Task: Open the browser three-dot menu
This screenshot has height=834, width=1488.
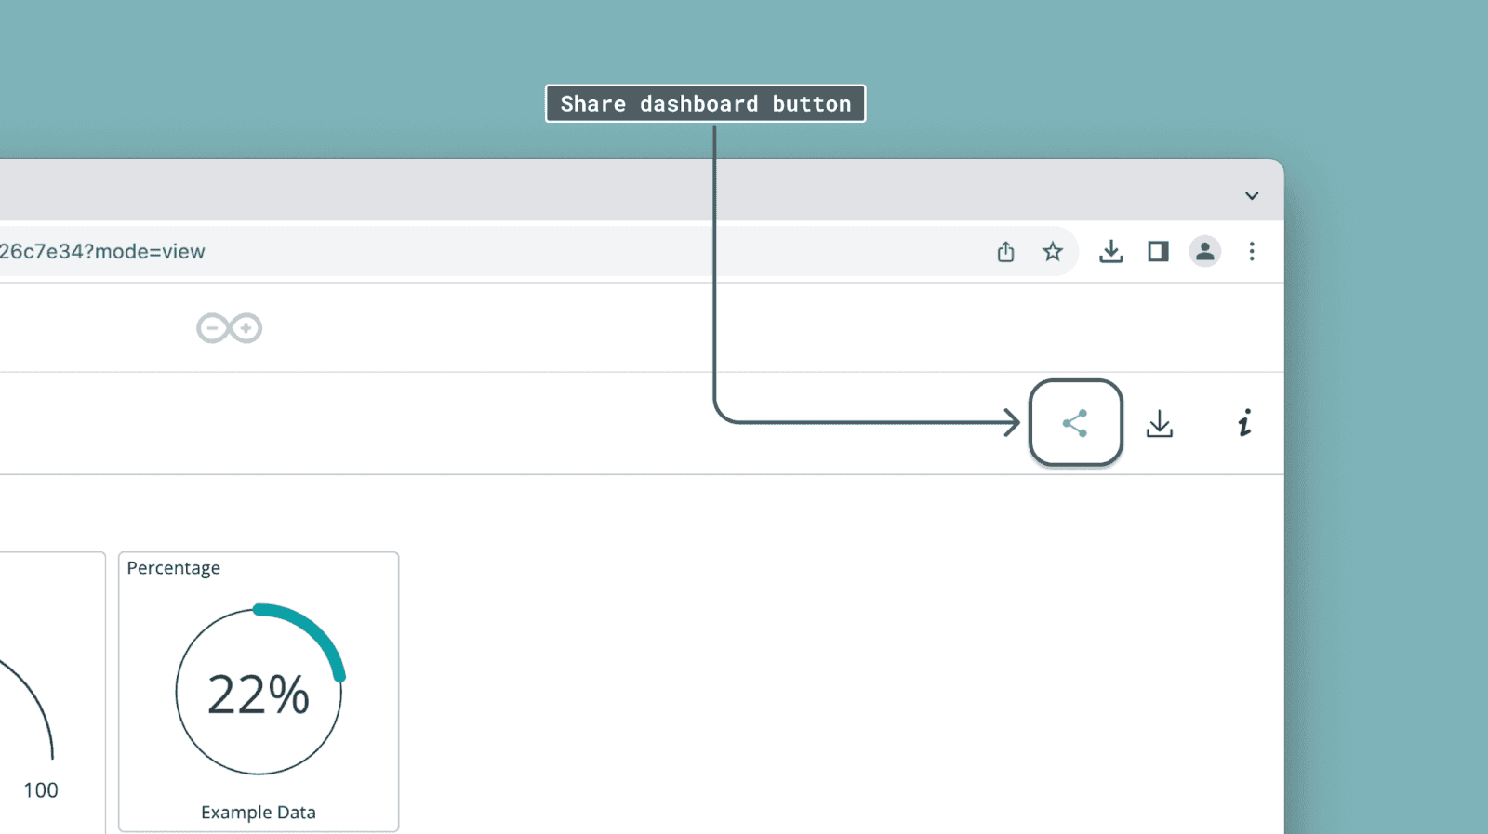Action: [1252, 252]
